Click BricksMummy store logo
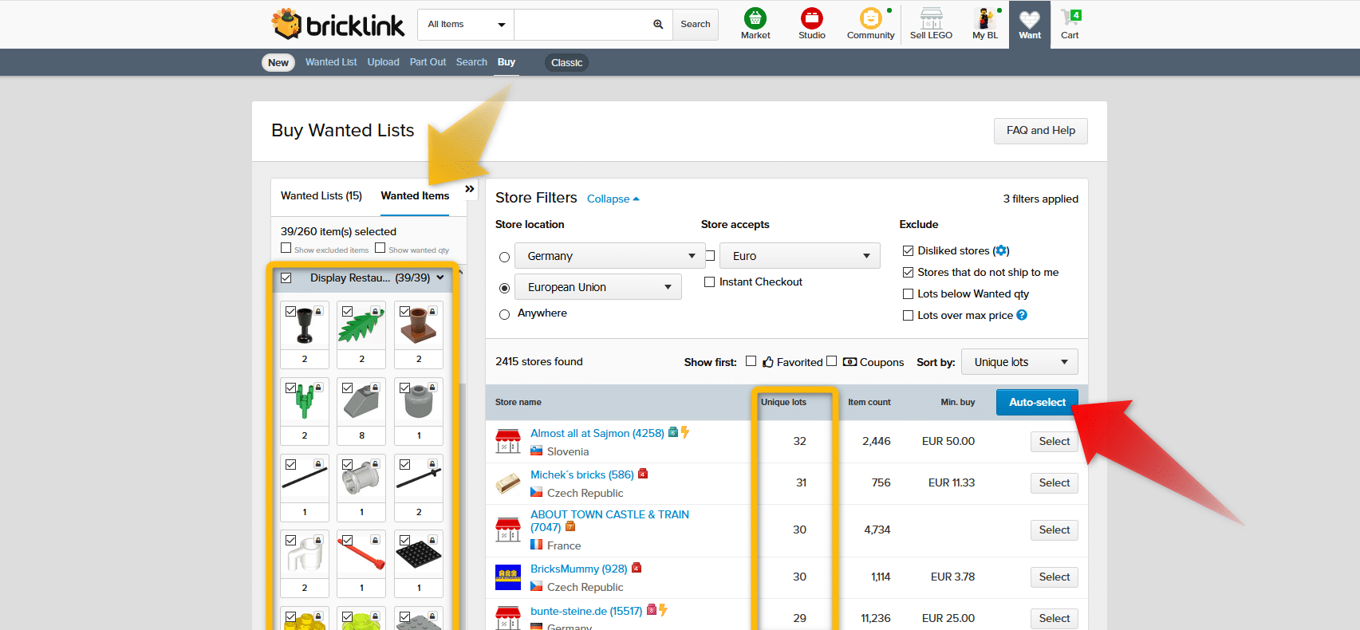Image resolution: width=1360 pixels, height=630 pixels. click(x=508, y=577)
